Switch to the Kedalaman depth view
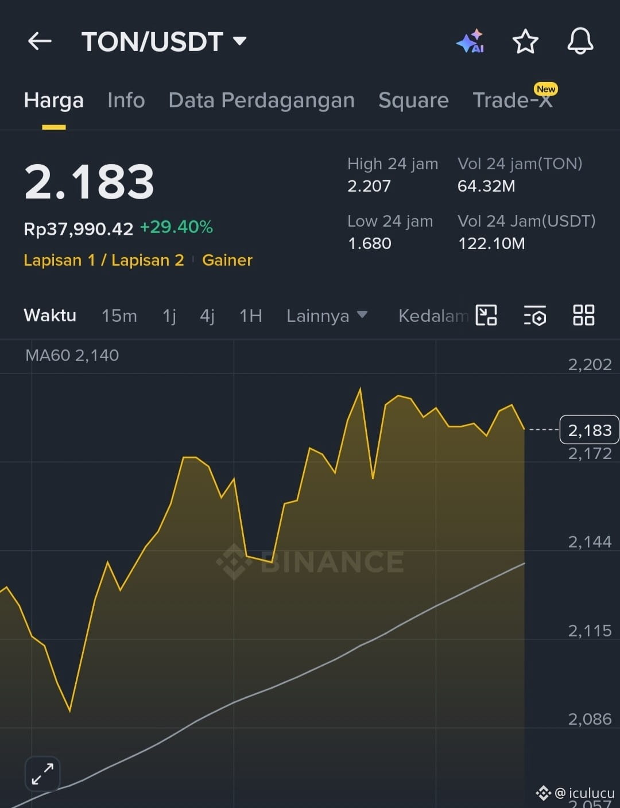The image size is (620, 808). click(433, 316)
